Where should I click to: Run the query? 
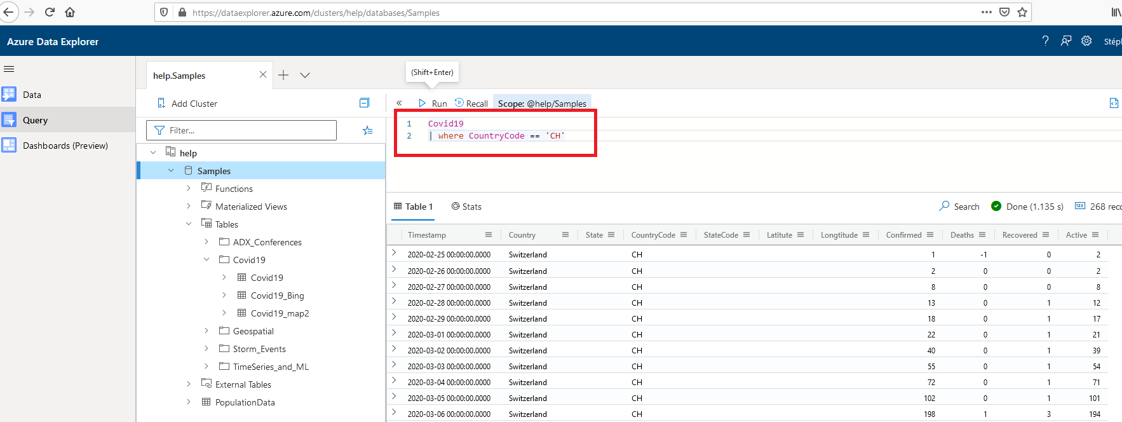click(433, 103)
